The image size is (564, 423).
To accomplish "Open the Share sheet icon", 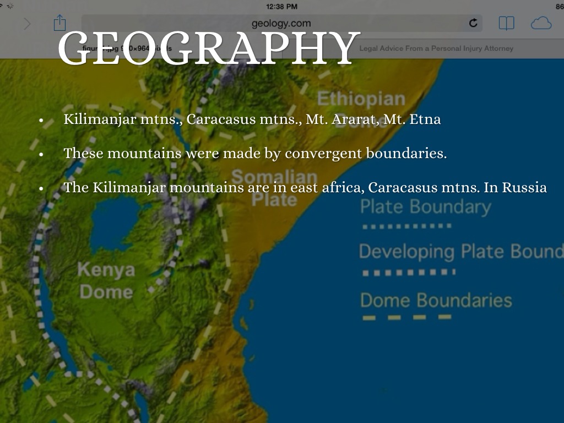I will [x=59, y=23].
